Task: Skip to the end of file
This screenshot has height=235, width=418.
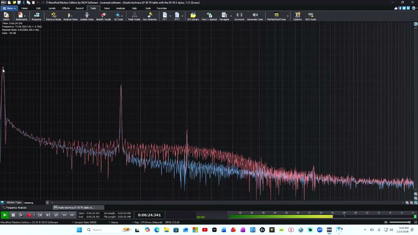Action: click(x=48, y=215)
